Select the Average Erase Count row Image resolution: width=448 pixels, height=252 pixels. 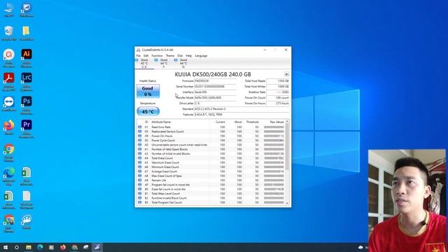click(211, 171)
